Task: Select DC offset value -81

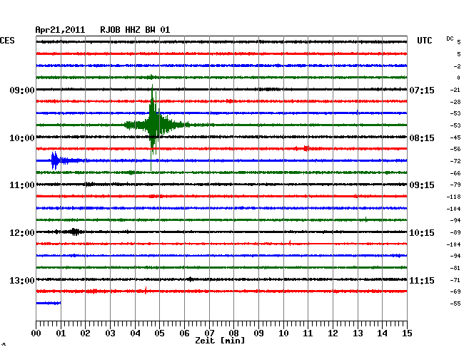Action: [x=455, y=268]
